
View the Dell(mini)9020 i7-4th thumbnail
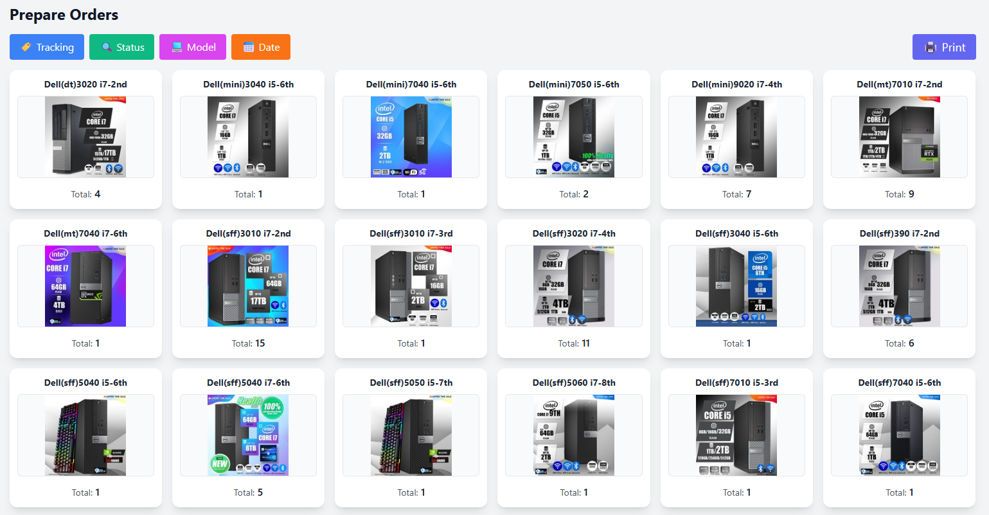pyautogui.click(x=736, y=136)
